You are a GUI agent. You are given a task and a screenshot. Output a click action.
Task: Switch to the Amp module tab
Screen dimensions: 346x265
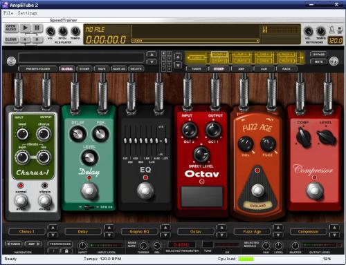pyautogui.click(x=242, y=69)
